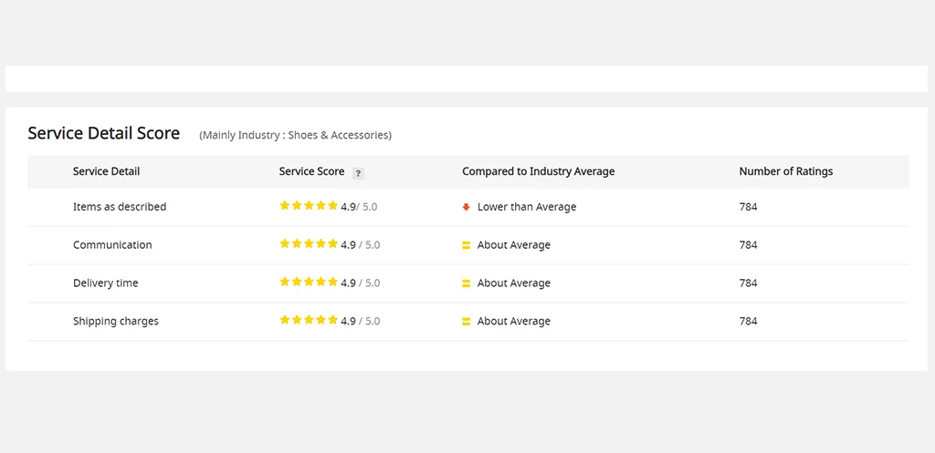935x453 pixels.
Task: Click About Average text in Delivery time row
Action: [513, 283]
